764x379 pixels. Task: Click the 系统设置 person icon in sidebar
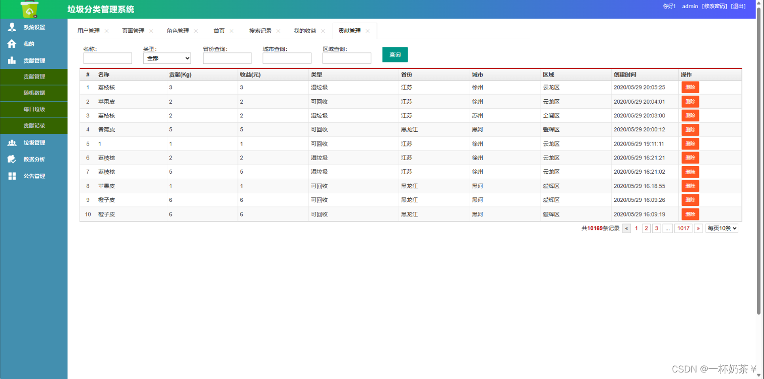coord(12,27)
